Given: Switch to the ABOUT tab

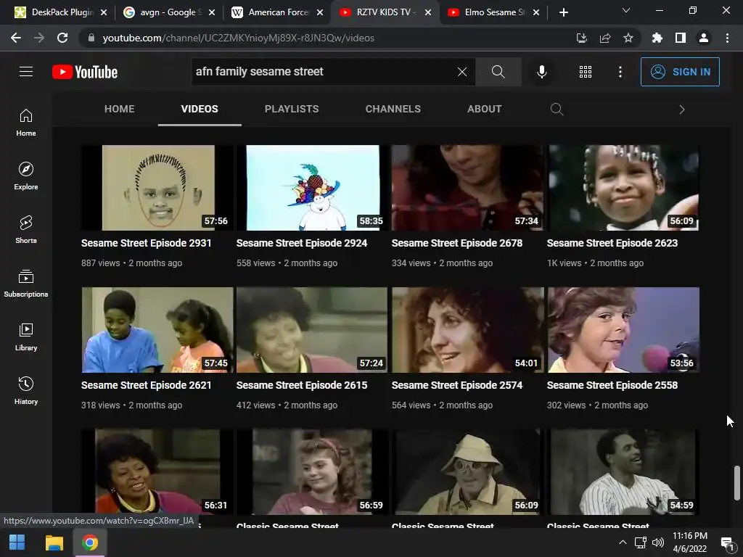Looking at the screenshot, I should [x=484, y=109].
